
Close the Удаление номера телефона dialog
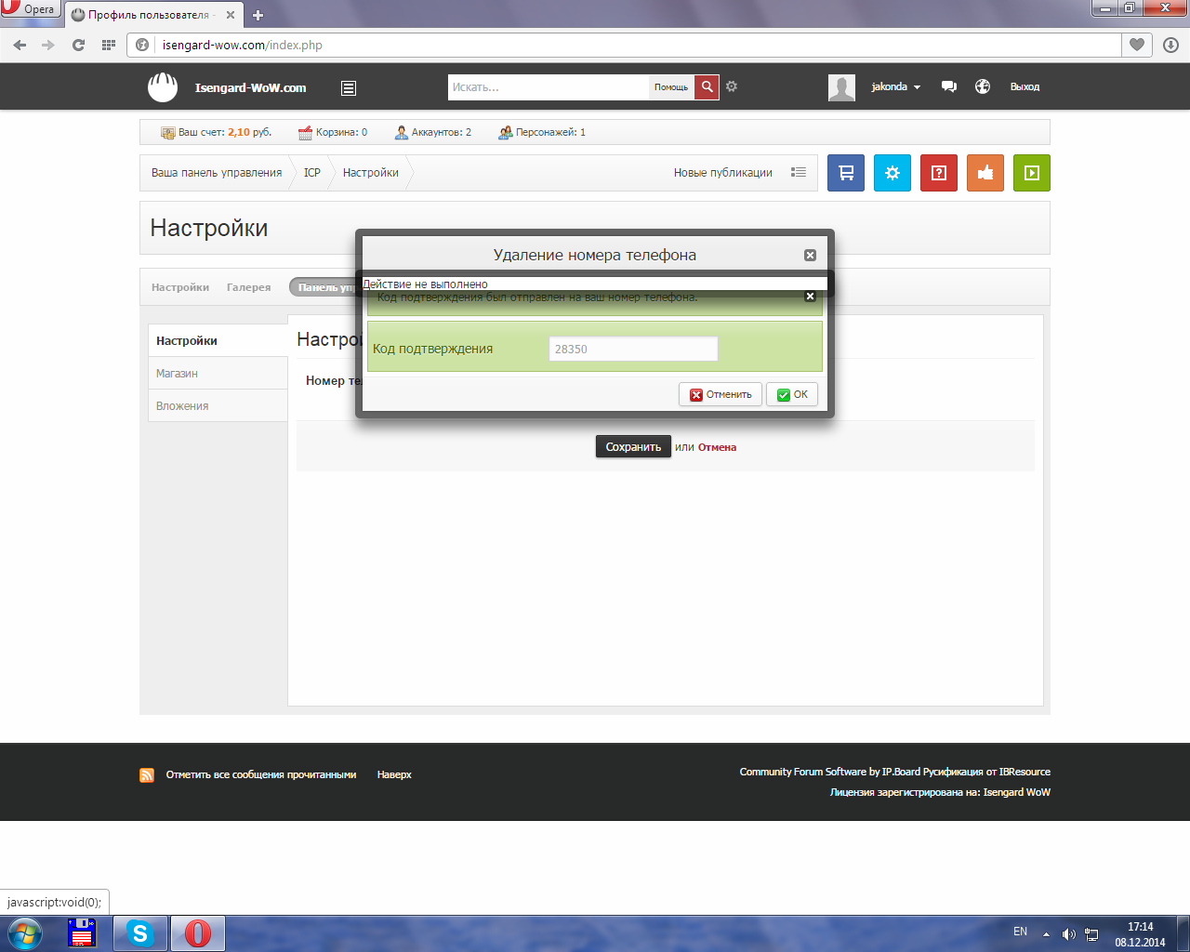(x=810, y=255)
